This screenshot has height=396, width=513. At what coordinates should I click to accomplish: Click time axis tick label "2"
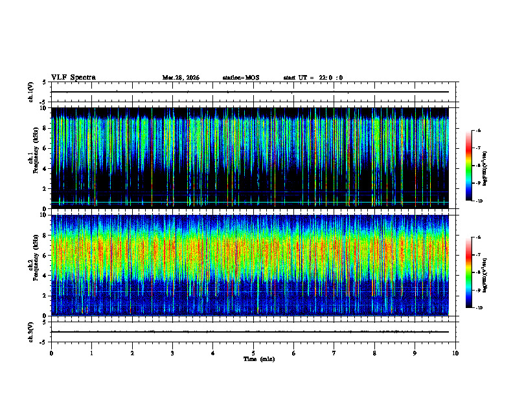[x=132, y=353]
